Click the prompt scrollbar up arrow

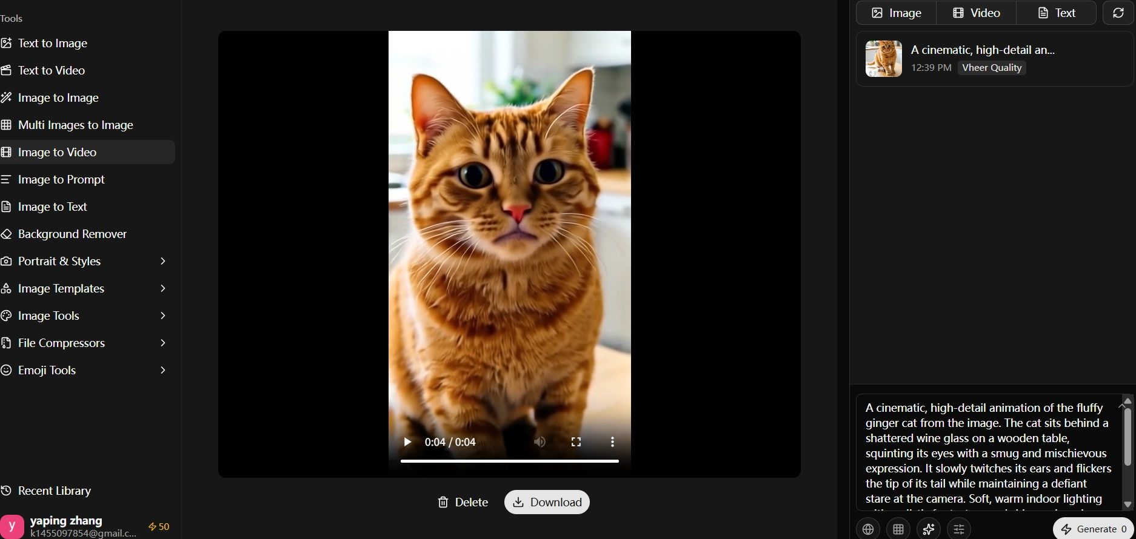(1128, 401)
